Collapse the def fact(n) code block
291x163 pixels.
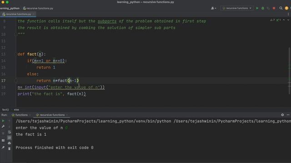(16, 54)
